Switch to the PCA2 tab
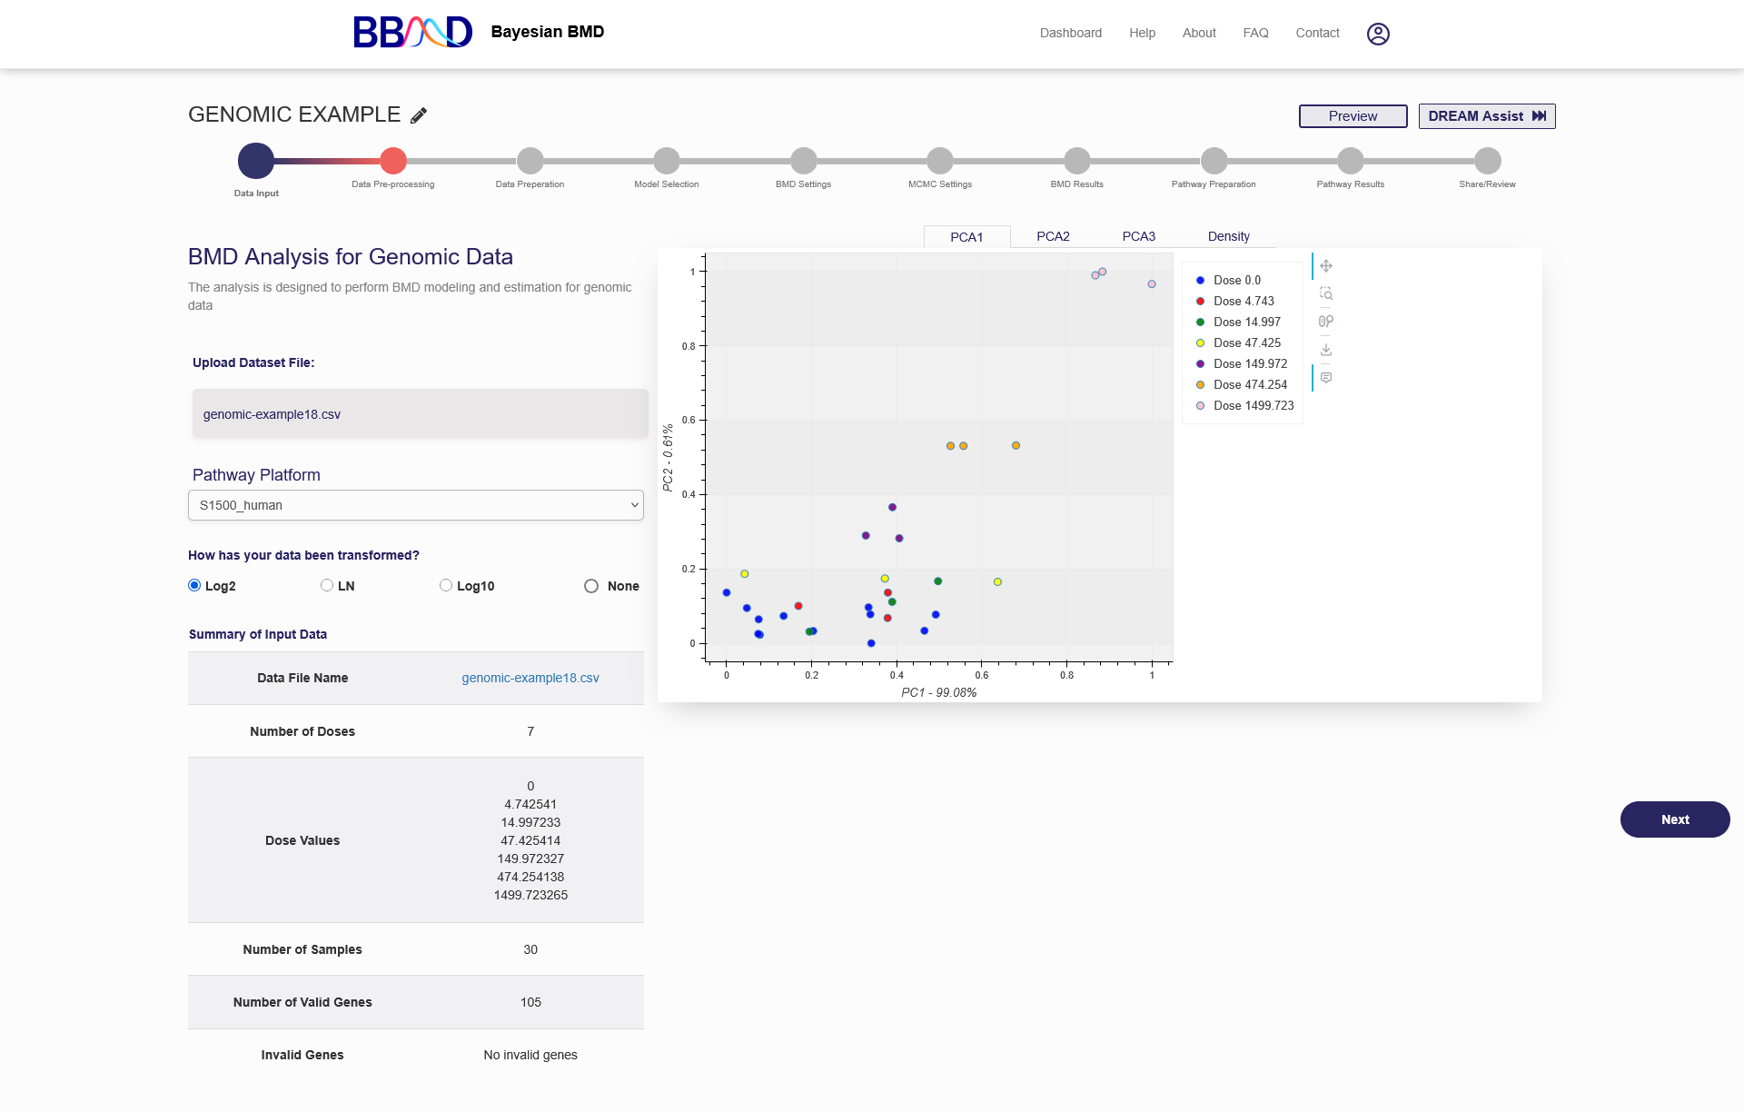 coord(1053,236)
